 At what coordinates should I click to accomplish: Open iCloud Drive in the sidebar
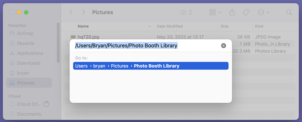point(25,104)
